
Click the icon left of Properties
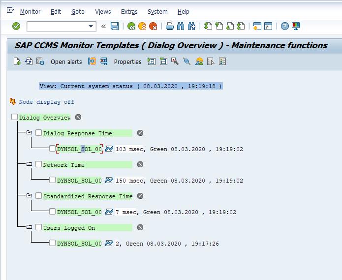click(104, 62)
